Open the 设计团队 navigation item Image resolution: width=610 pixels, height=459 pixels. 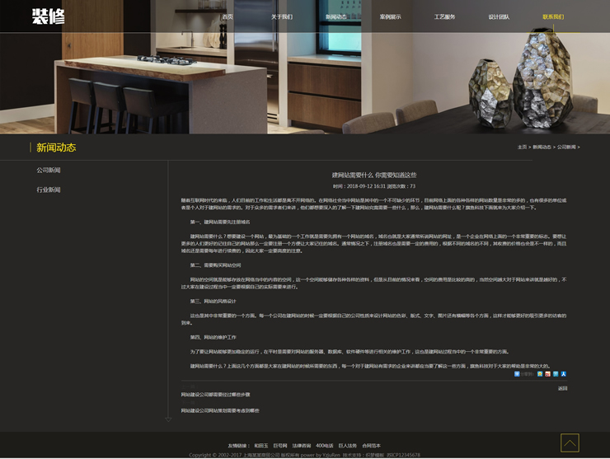(499, 16)
